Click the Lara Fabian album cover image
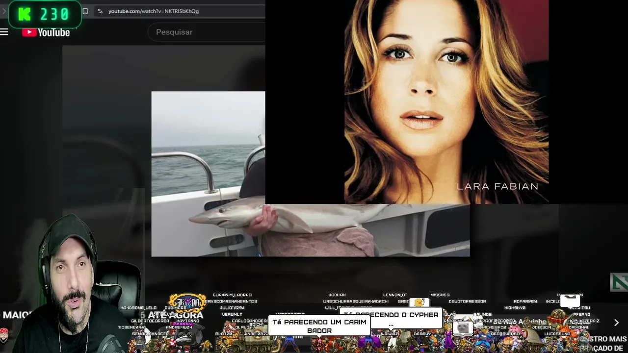 click(x=446, y=101)
